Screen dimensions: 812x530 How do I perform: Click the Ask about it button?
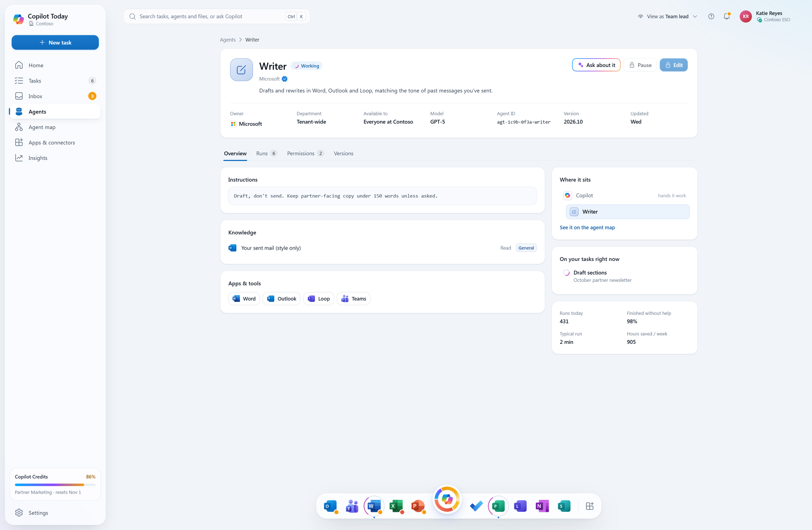(596, 65)
